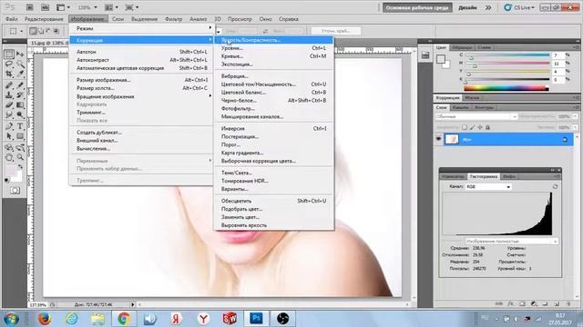Select the Quick Selection tool
Viewport: 583px width, 327px height.
point(20,64)
